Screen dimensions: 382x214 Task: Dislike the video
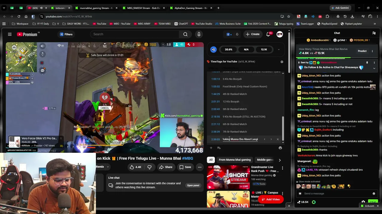click(150, 167)
